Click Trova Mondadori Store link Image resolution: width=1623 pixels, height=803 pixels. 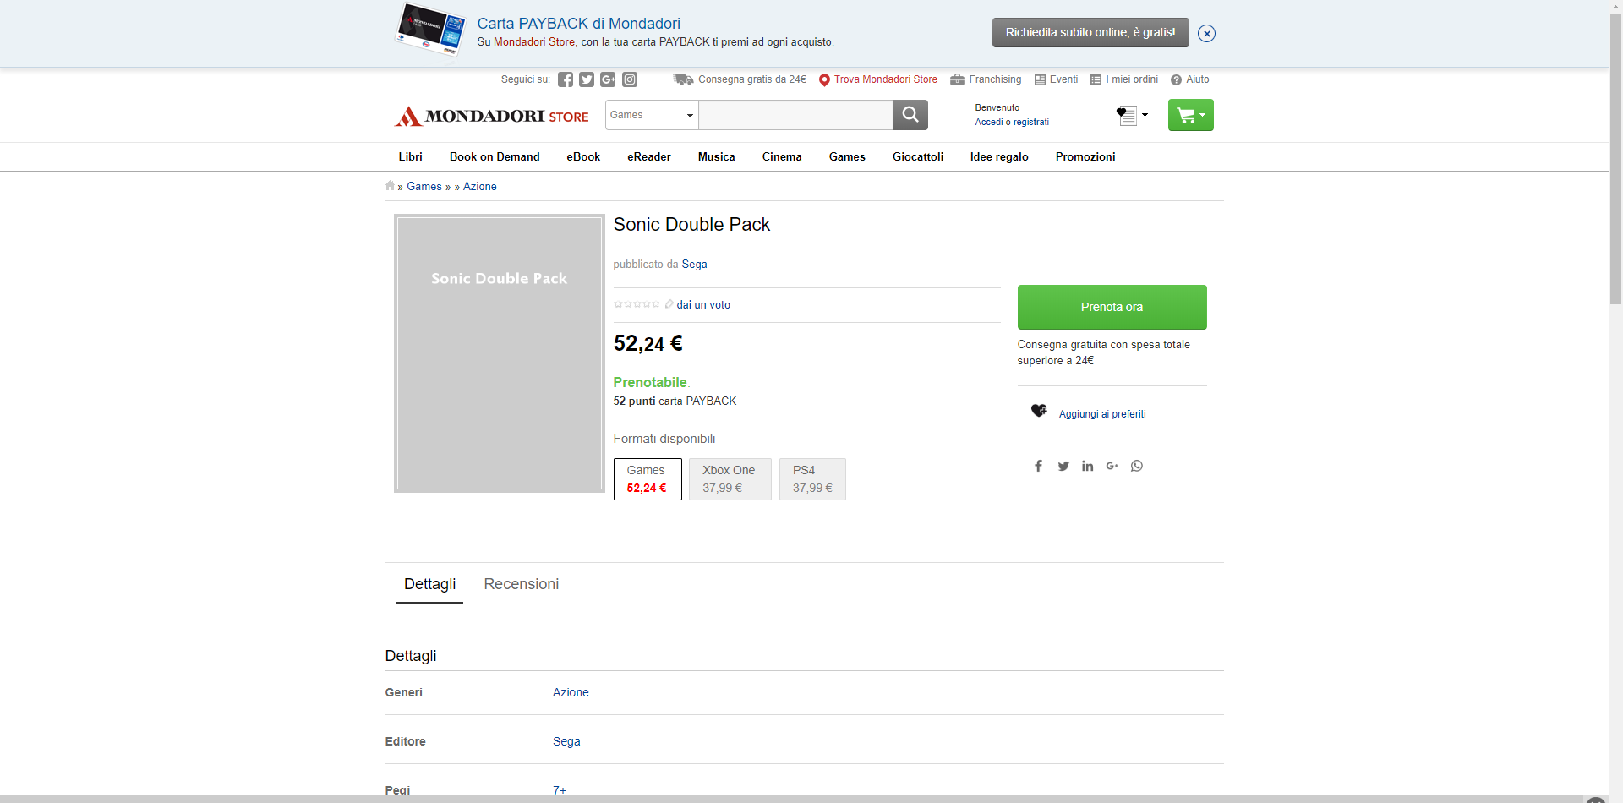pyautogui.click(x=886, y=79)
